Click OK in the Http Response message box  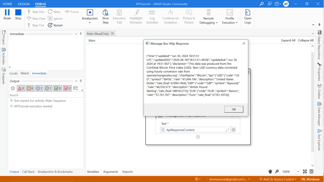tap(234, 109)
